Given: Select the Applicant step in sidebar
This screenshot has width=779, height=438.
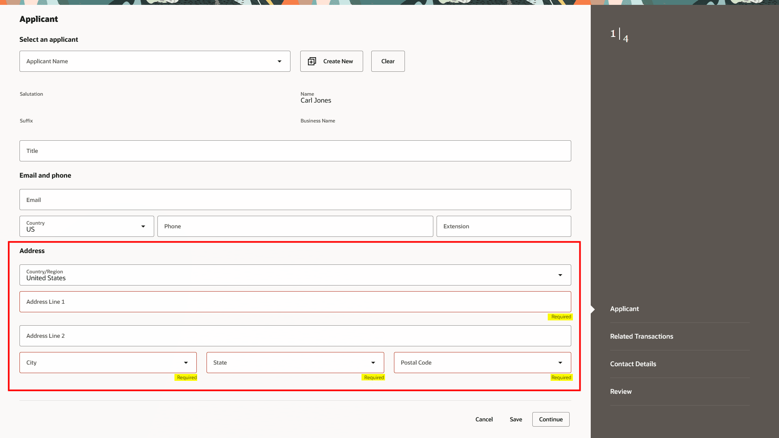Looking at the screenshot, I should [x=624, y=309].
